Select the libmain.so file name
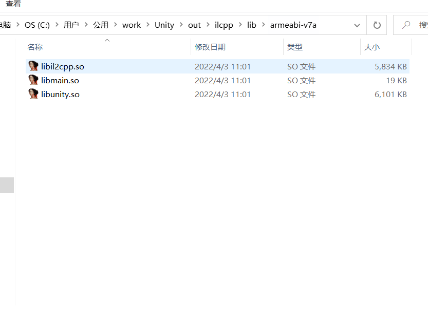Image resolution: width=428 pixels, height=311 pixels. pos(60,80)
